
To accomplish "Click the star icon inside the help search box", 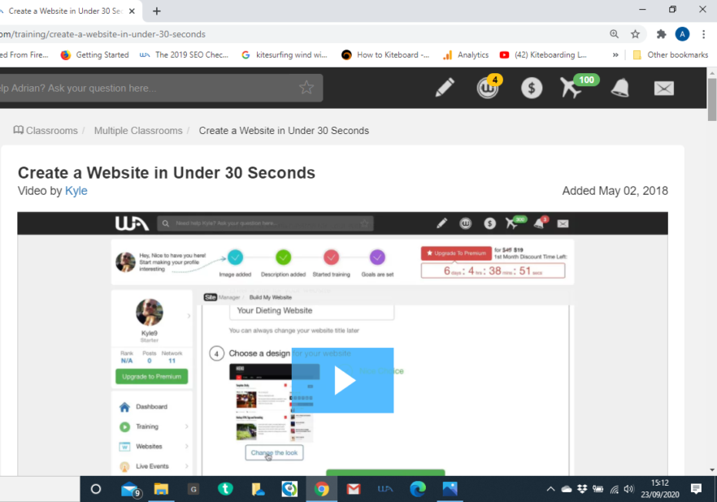I will point(306,87).
